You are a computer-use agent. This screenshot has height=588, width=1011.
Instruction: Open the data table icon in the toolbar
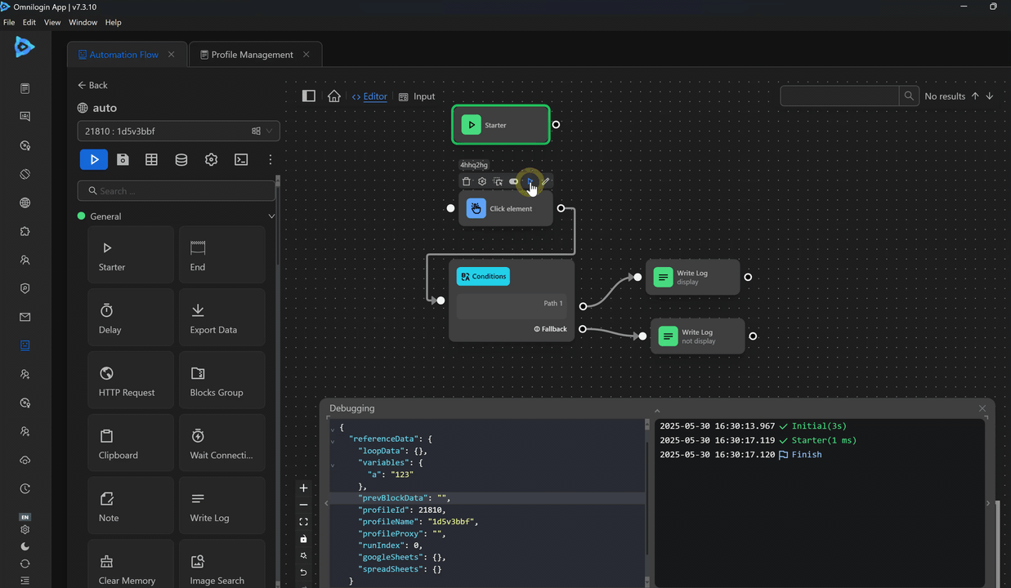coord(151,160)
